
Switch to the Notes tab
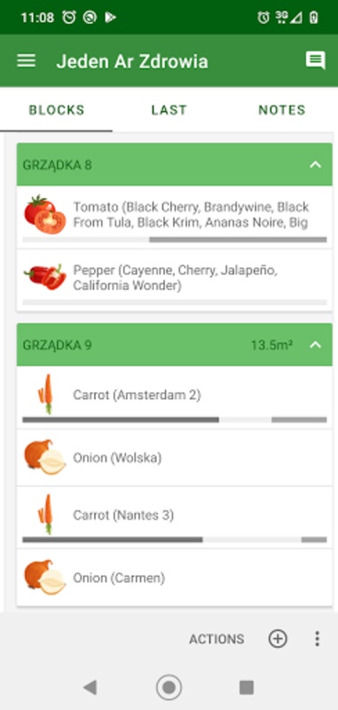click(282, 110)
